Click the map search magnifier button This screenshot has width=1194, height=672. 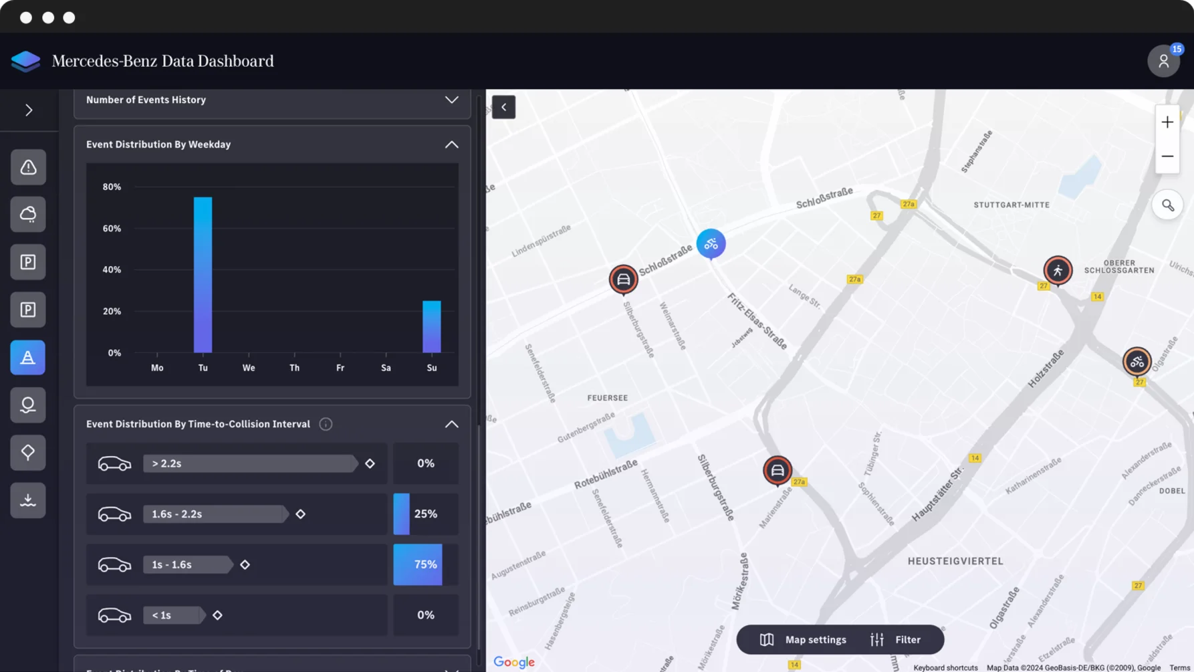point(1167,205)
